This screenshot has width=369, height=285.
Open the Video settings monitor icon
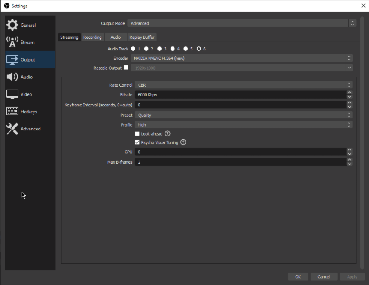pos(12,94)
